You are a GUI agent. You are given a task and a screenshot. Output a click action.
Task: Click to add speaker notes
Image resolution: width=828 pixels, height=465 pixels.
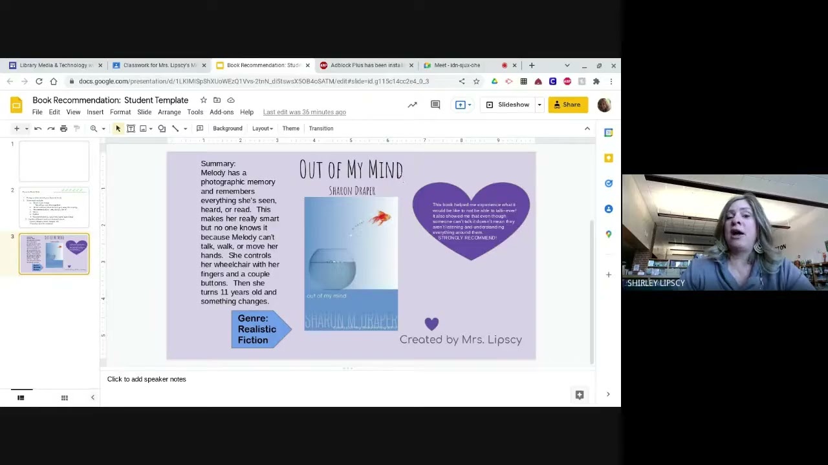(147, 379)
